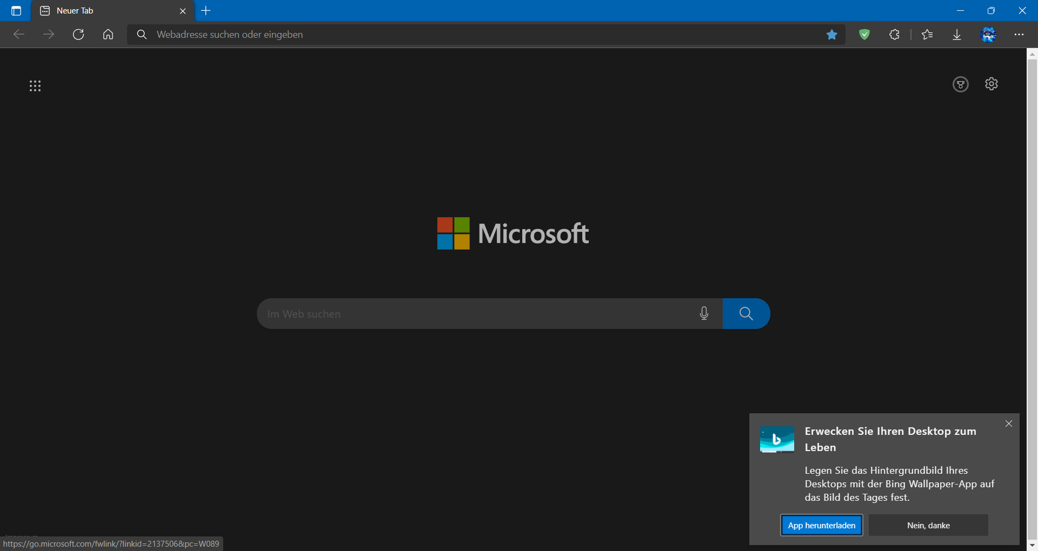This screenshot has height=551, width=1038.
Task: Click the search magnifier in address bar
Action: pos(142,35)
